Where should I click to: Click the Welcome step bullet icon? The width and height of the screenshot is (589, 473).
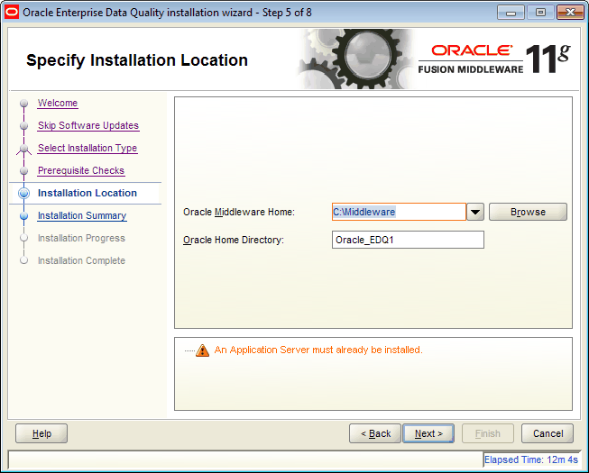[24, 103]
